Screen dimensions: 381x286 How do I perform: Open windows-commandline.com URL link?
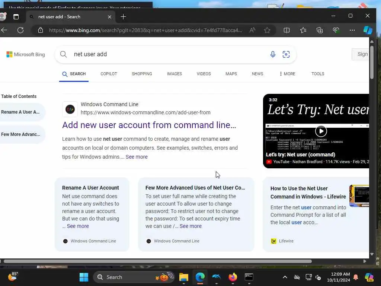pyautogui.click(x=145, y=112)
